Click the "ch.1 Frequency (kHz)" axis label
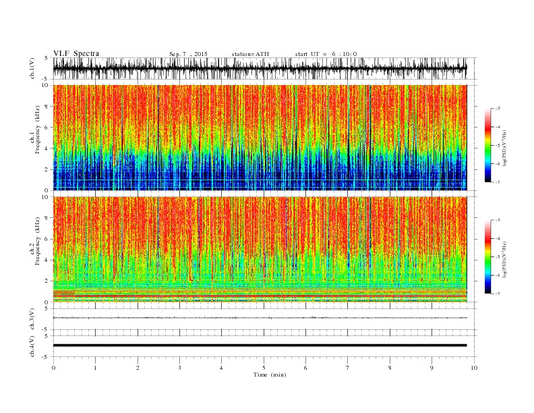The height and width of the screenshot is (413, 534). click(x=35, y=130)
